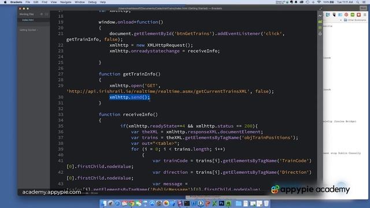Open the browser hamburger menu
Viewport: 370px width, 208px height.
click(365, 14)
